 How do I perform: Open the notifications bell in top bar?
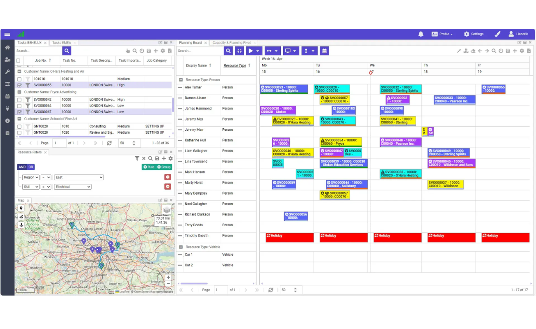pos(421,34)
